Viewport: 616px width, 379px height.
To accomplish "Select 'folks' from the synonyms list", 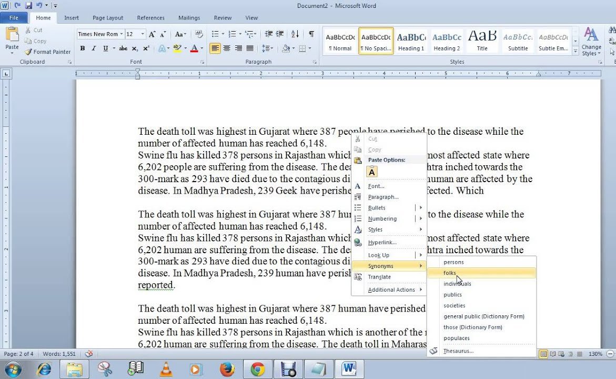I will pyautogui.click(x=450, y=273).
